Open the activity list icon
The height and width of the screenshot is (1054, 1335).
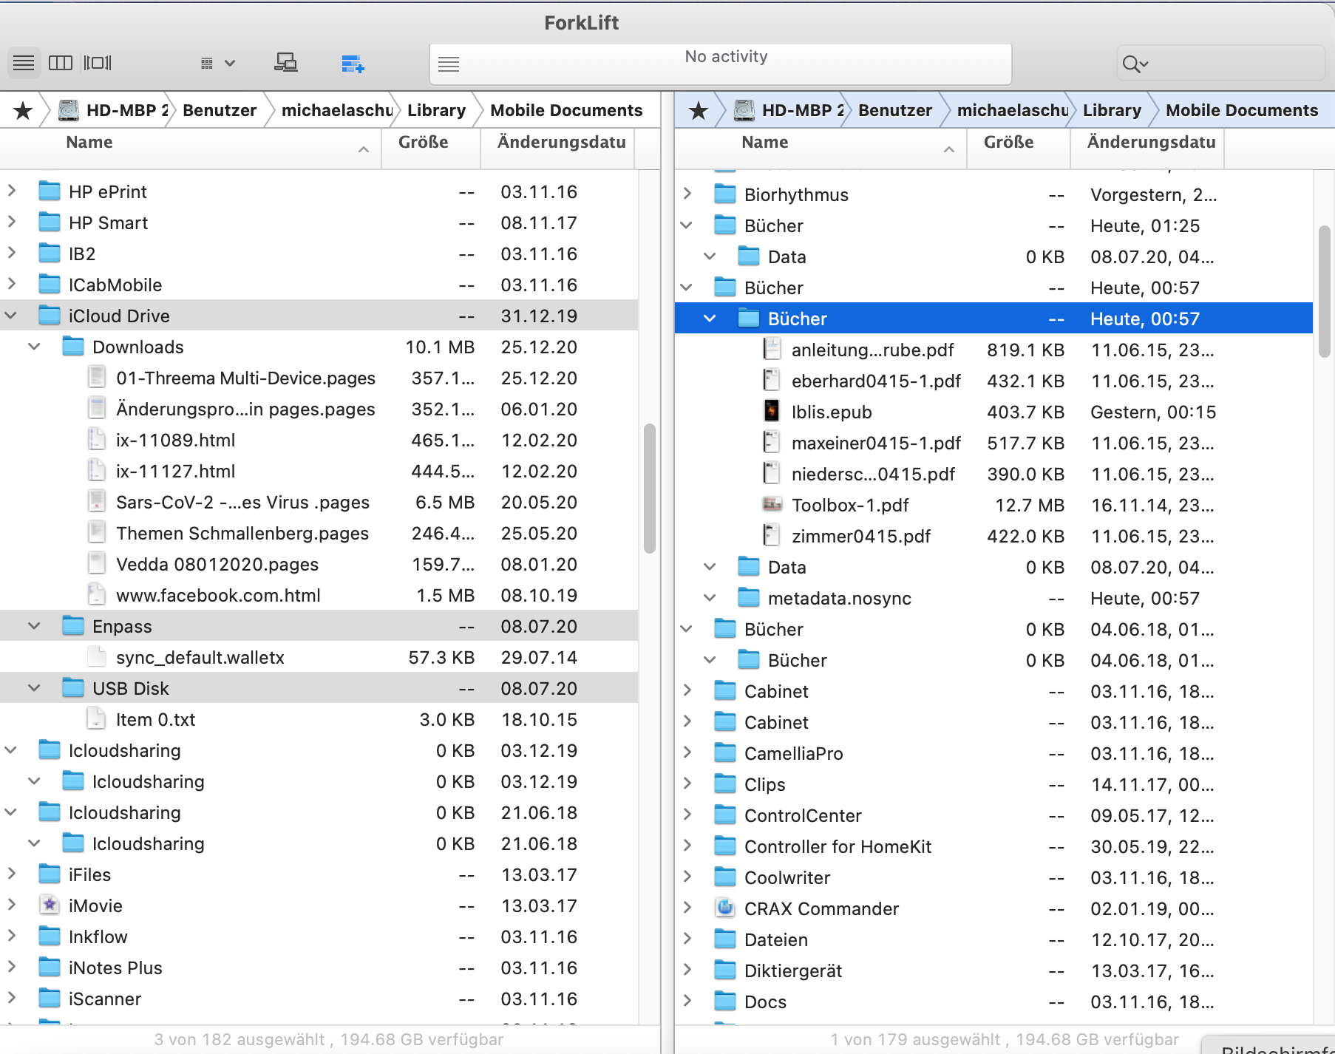click(x=449, y=65)
